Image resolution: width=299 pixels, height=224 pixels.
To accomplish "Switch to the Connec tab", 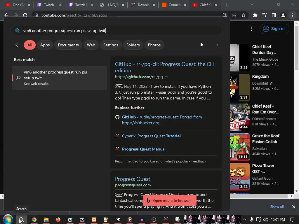I will point(174,5).
